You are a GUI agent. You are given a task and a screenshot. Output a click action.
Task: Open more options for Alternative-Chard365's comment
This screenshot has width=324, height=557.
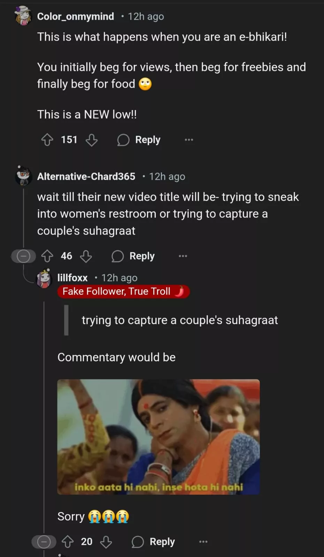pos(183,256)
